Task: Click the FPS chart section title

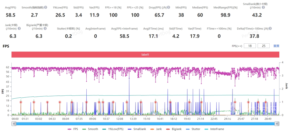Action: (6, 46)
